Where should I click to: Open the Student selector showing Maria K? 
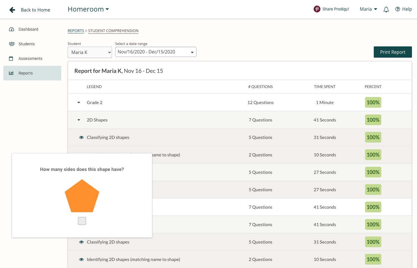(x=90, y=52)
